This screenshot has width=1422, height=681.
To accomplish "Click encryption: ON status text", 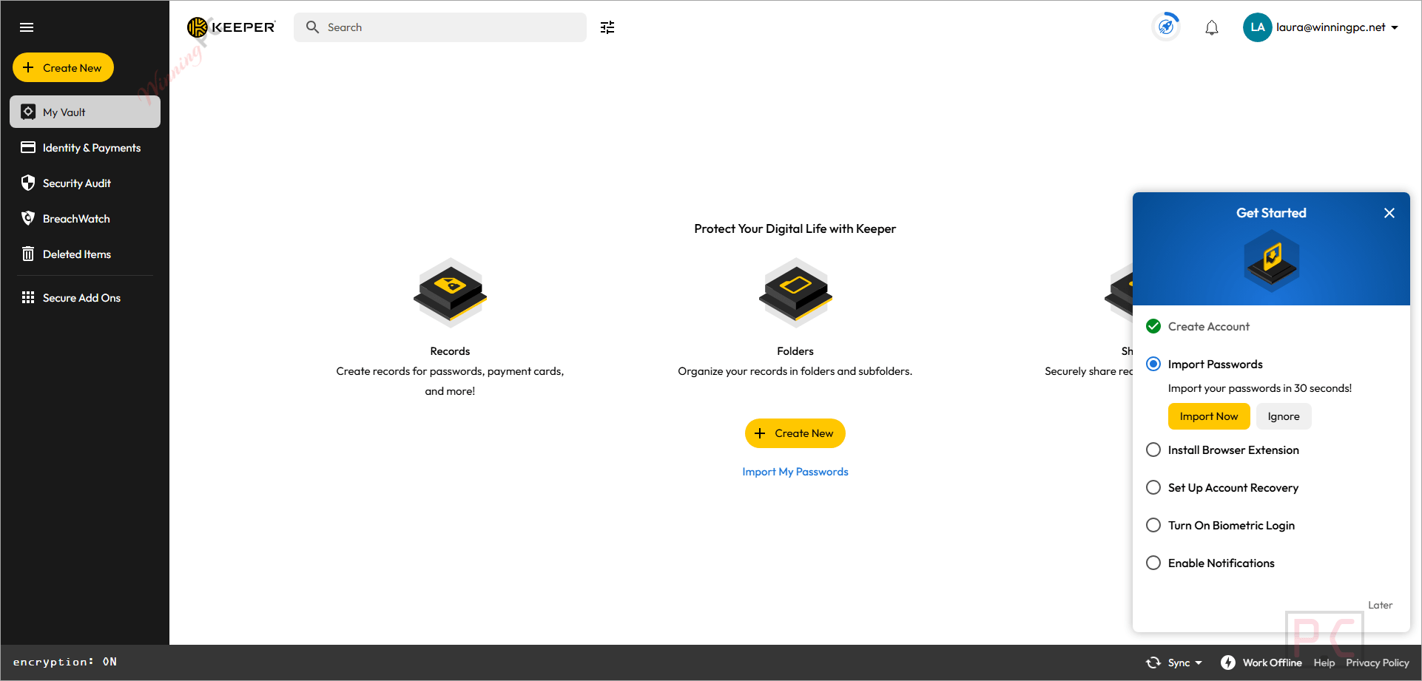I will coord(65,662).
